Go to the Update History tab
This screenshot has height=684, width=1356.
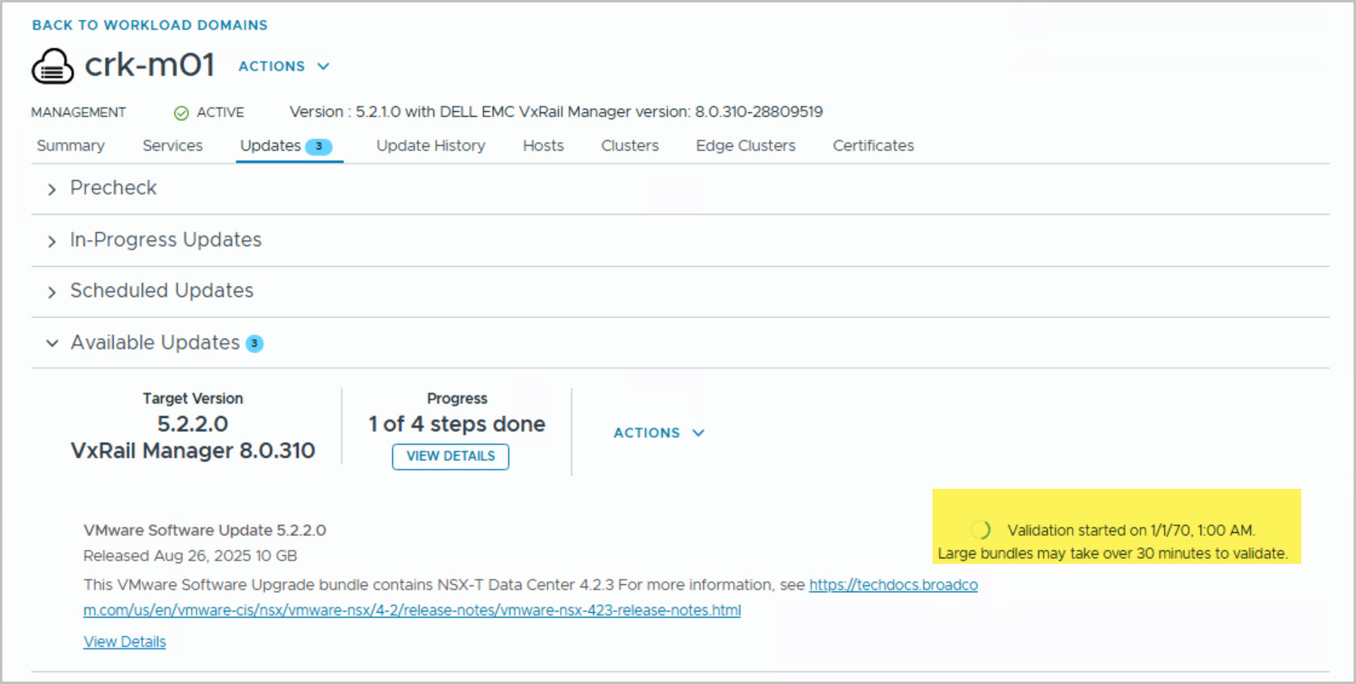click(431, 146)
